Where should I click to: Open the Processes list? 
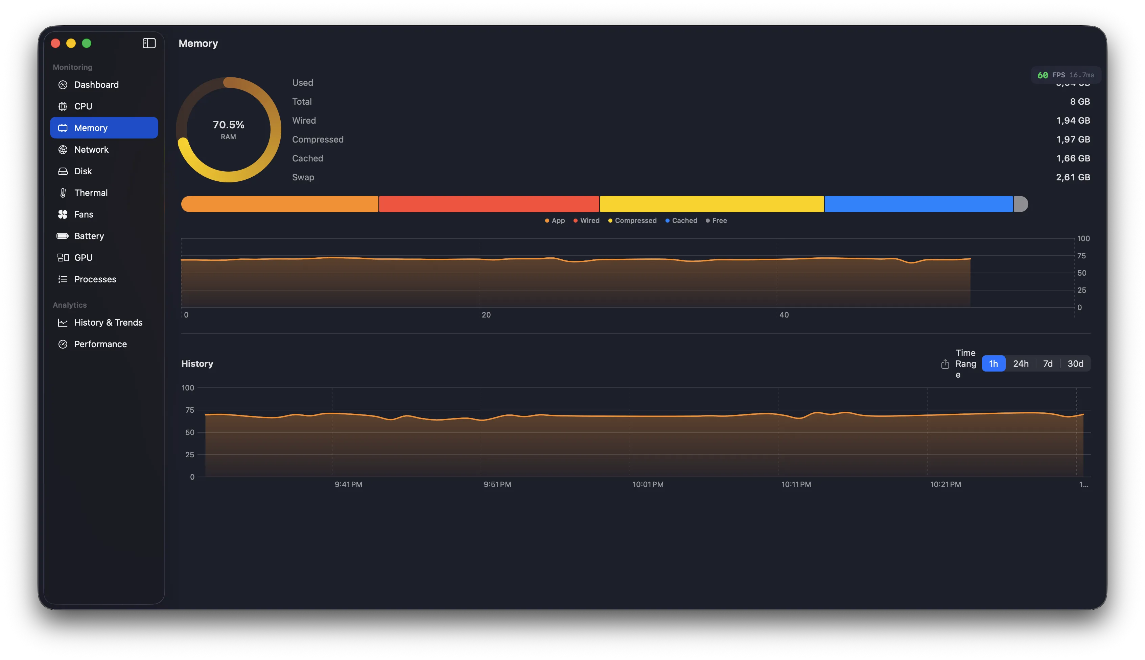(x=95, y=279)
